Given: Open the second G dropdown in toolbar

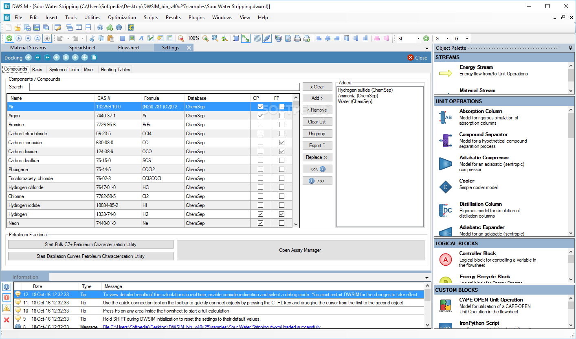Looking at the screenshot, I should (x=467, y=38).
